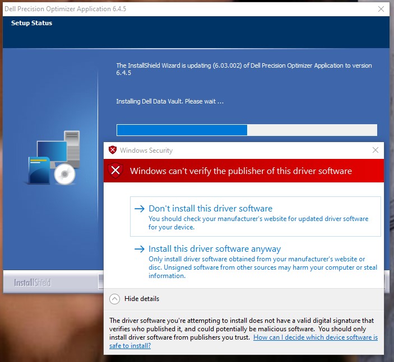Click the 'Installing Dell Data Vault' status text
Viewport: 394px width, 362px height.
[170, 101]
